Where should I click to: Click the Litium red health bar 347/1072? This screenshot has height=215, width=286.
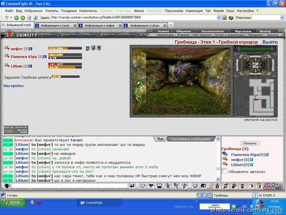point(65,64)
